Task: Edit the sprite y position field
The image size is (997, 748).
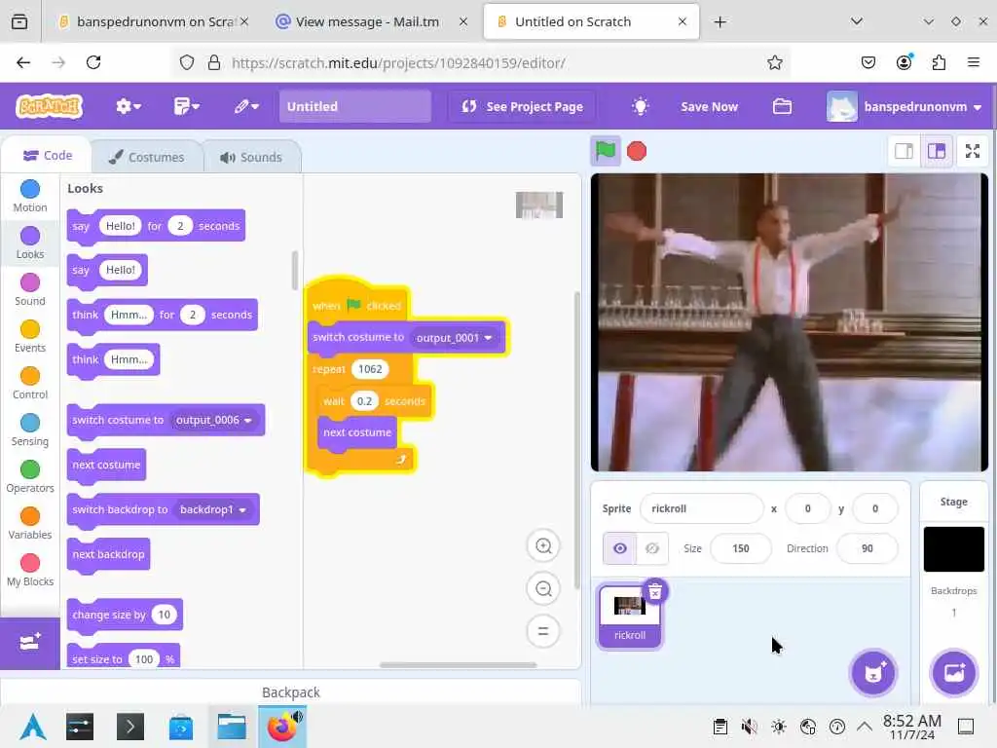Action: tap(875, 508)
